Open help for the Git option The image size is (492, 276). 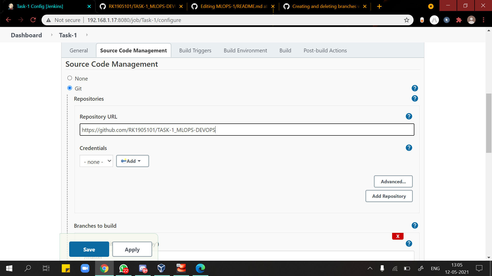(415, 88)
